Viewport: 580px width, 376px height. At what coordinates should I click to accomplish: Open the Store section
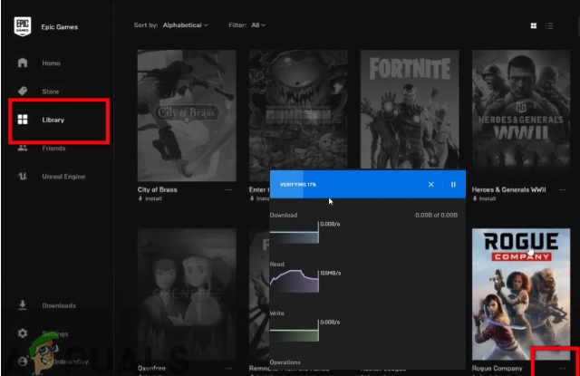click(51, 92)
